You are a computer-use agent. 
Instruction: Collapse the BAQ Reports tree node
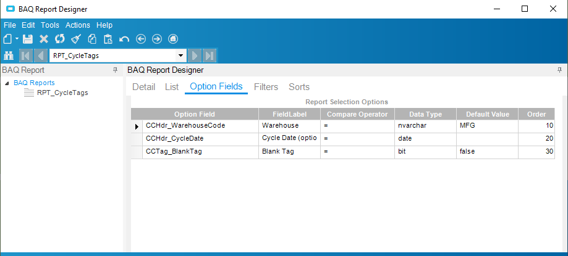(7, 83)
